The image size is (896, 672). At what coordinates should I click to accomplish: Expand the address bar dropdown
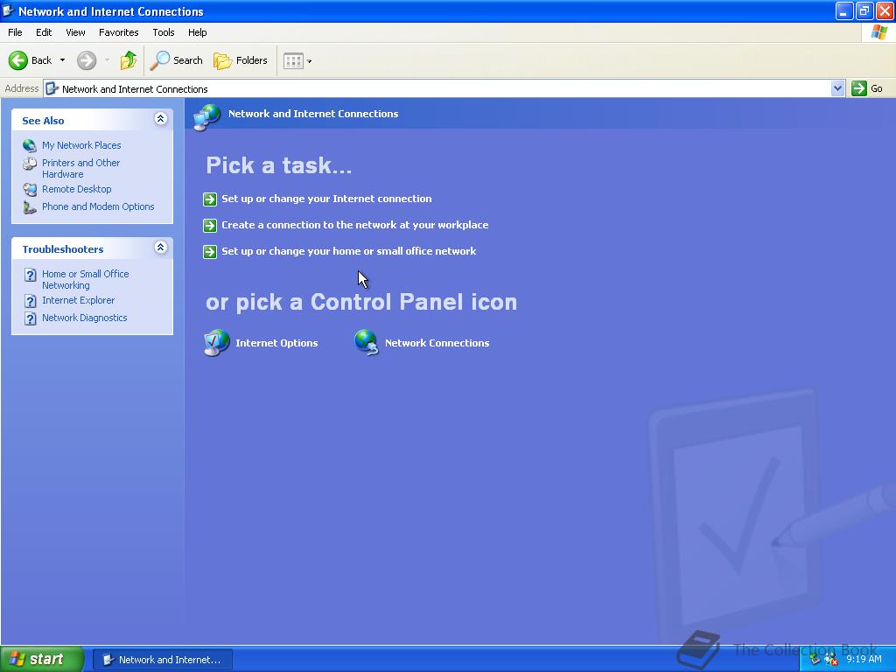coord(837,88)
